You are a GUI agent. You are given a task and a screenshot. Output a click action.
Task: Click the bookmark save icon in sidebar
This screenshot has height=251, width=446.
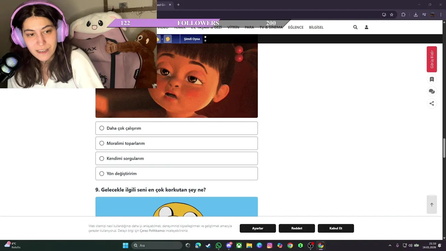[432, 79]
